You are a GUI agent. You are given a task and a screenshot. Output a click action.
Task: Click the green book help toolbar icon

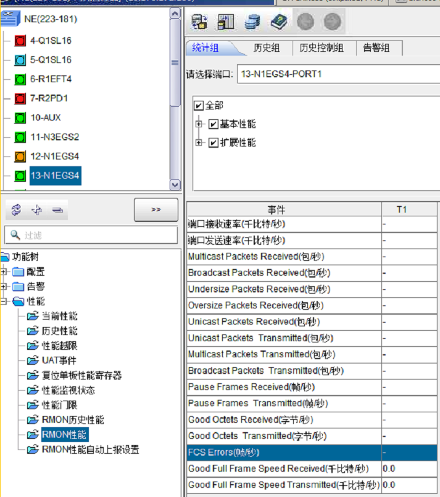click(279, 22)
